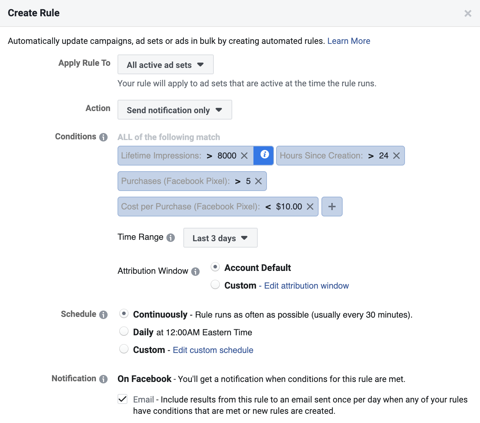Remove the Hours Since Creation condition
The height and width of the screenshot is (423, 480).
tap(396, 156)
